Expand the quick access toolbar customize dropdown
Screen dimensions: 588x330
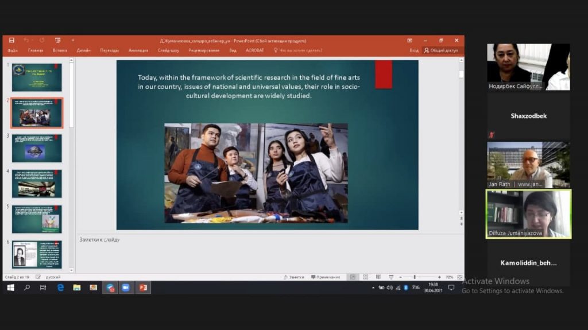tap(73, 41)
